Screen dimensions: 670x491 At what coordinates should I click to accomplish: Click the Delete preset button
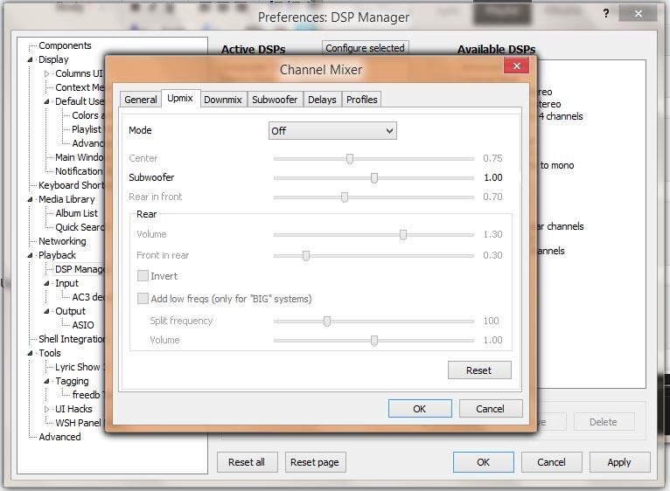click(604, 422)
